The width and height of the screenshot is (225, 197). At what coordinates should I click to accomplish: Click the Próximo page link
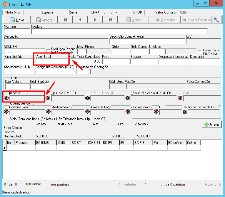(213, 184)
